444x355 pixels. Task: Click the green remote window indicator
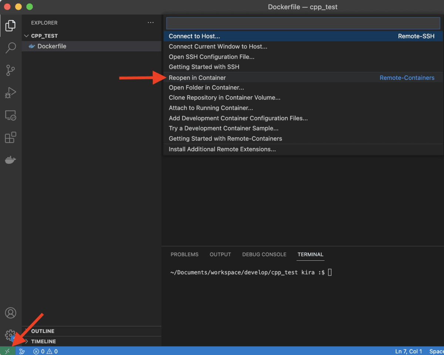[7, 351]
